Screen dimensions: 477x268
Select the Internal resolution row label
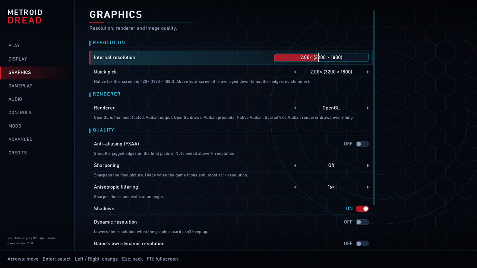[x=114, y=58]
